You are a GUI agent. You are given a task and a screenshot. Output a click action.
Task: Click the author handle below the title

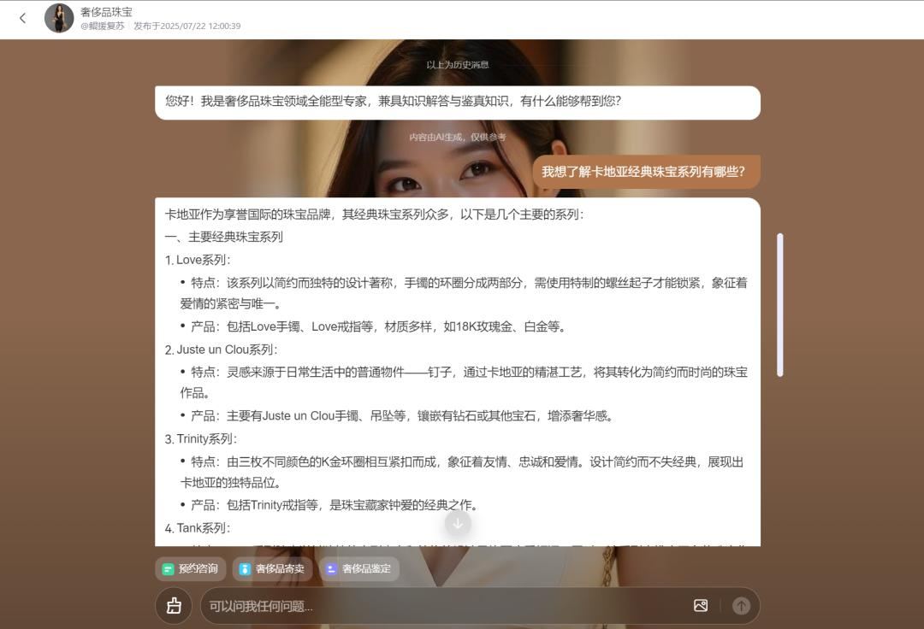point(103,26)
